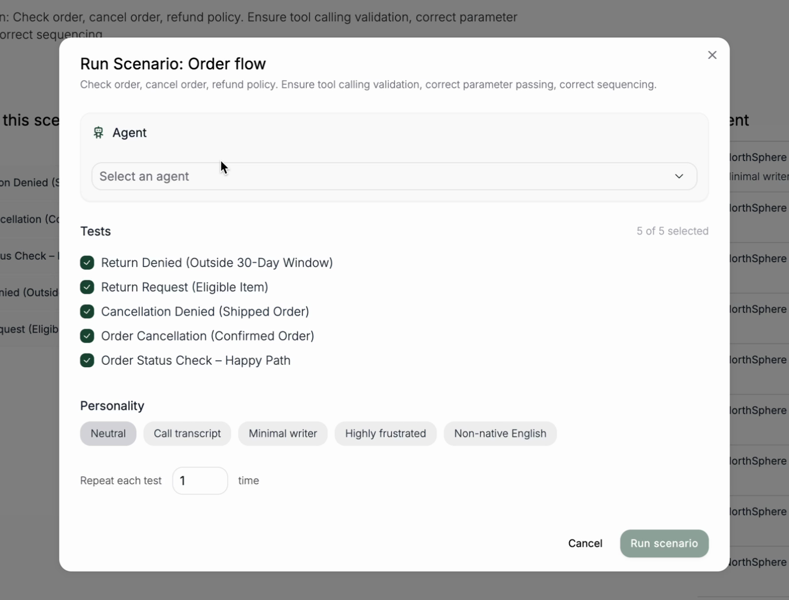The height and width of the screenshot is (600, 789).
Task: Pick the Minimal writer personality
Action: pos(282,434)
